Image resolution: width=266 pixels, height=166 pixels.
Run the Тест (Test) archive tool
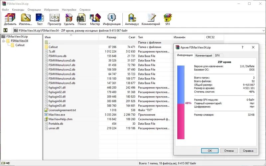[40, 18]
